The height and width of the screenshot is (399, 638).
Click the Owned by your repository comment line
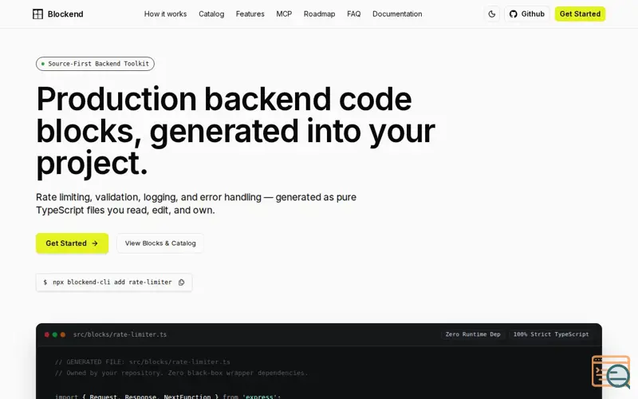point(182,373)
